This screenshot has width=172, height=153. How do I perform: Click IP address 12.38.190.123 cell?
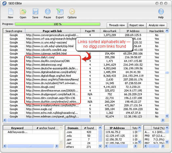(x=133, y=116)
